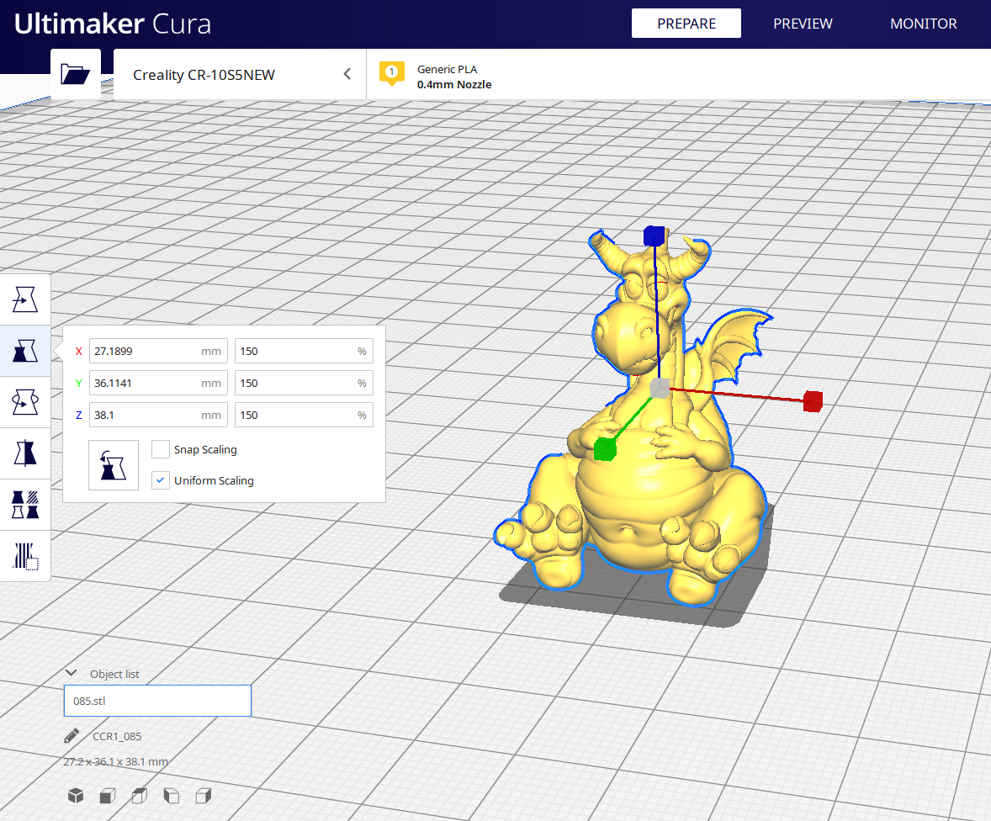Click the X size mm field

[158, 351]
